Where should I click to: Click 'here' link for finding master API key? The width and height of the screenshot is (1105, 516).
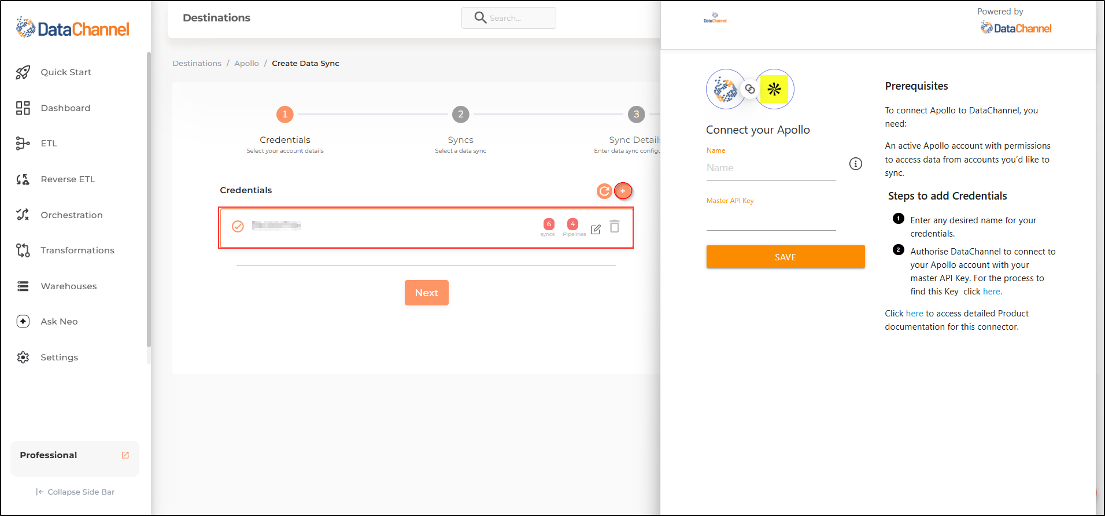point(992,292)
